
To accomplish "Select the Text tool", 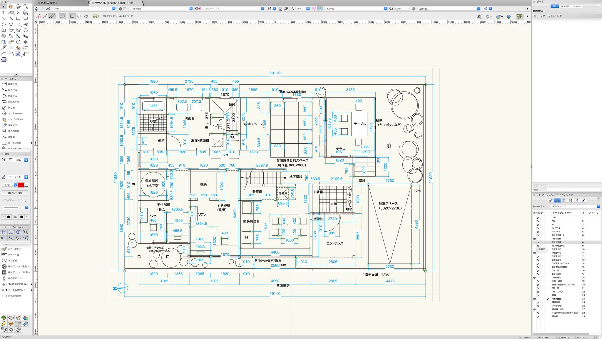I will click(4, 13).
